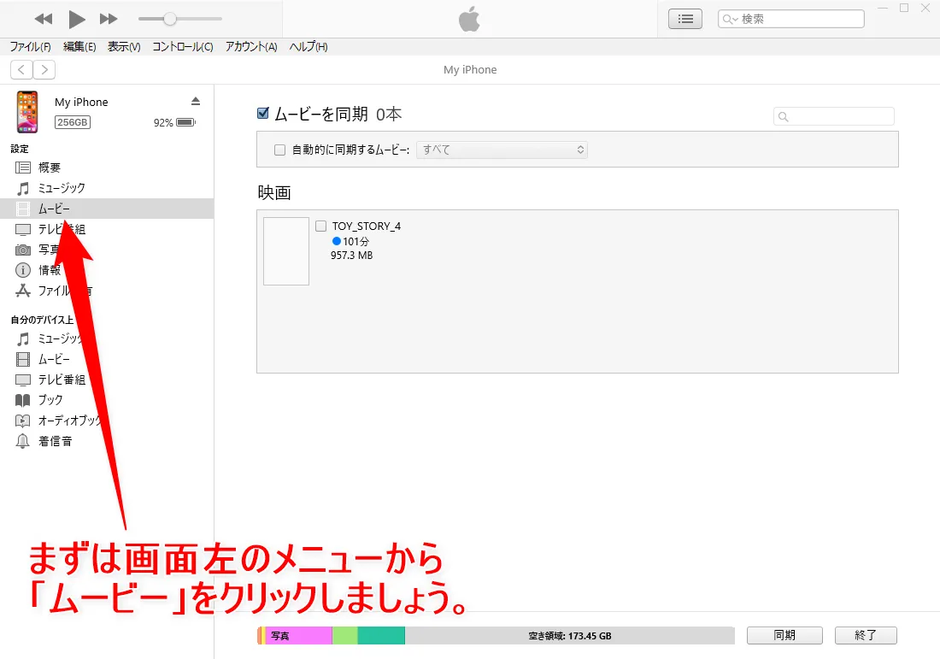Click the 256GB capacity badge

(73, 122)
